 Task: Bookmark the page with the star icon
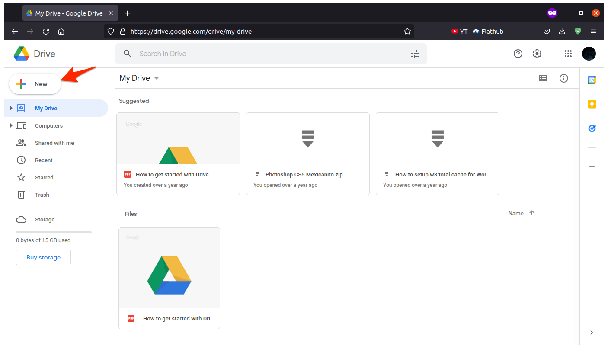tap(407, 31)
